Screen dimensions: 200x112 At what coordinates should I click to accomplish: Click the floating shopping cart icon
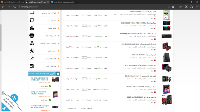coord(14,98)
